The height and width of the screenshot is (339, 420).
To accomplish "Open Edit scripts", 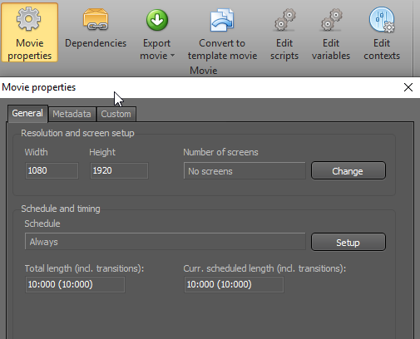I will (x=284, y=33).
